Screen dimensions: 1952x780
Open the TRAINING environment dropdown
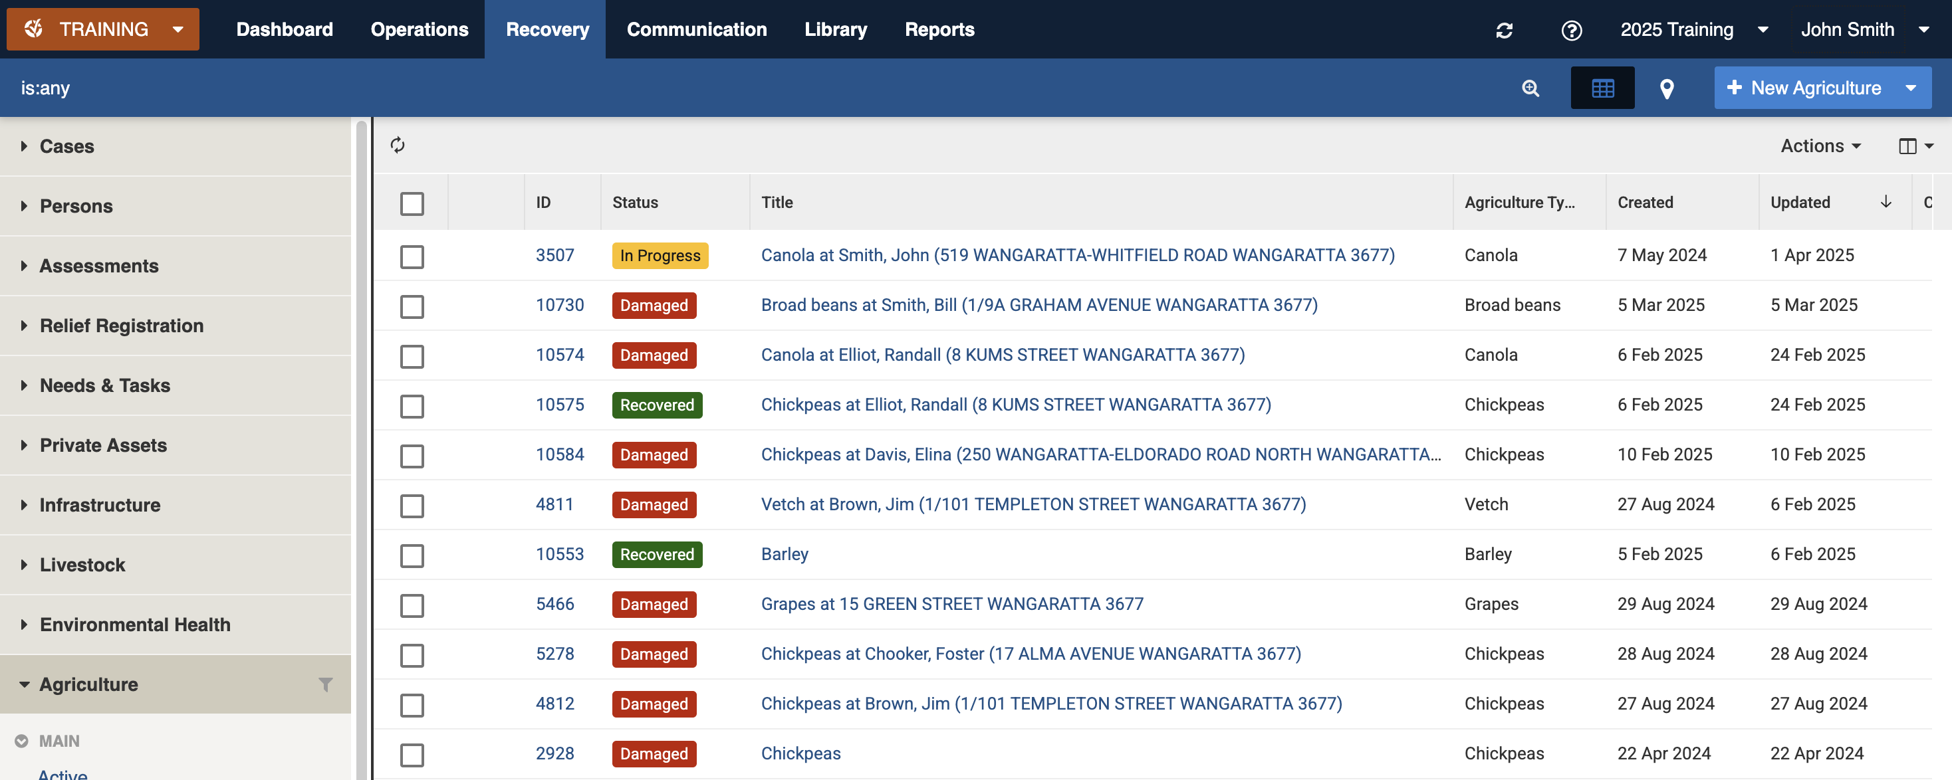point(103,29)
